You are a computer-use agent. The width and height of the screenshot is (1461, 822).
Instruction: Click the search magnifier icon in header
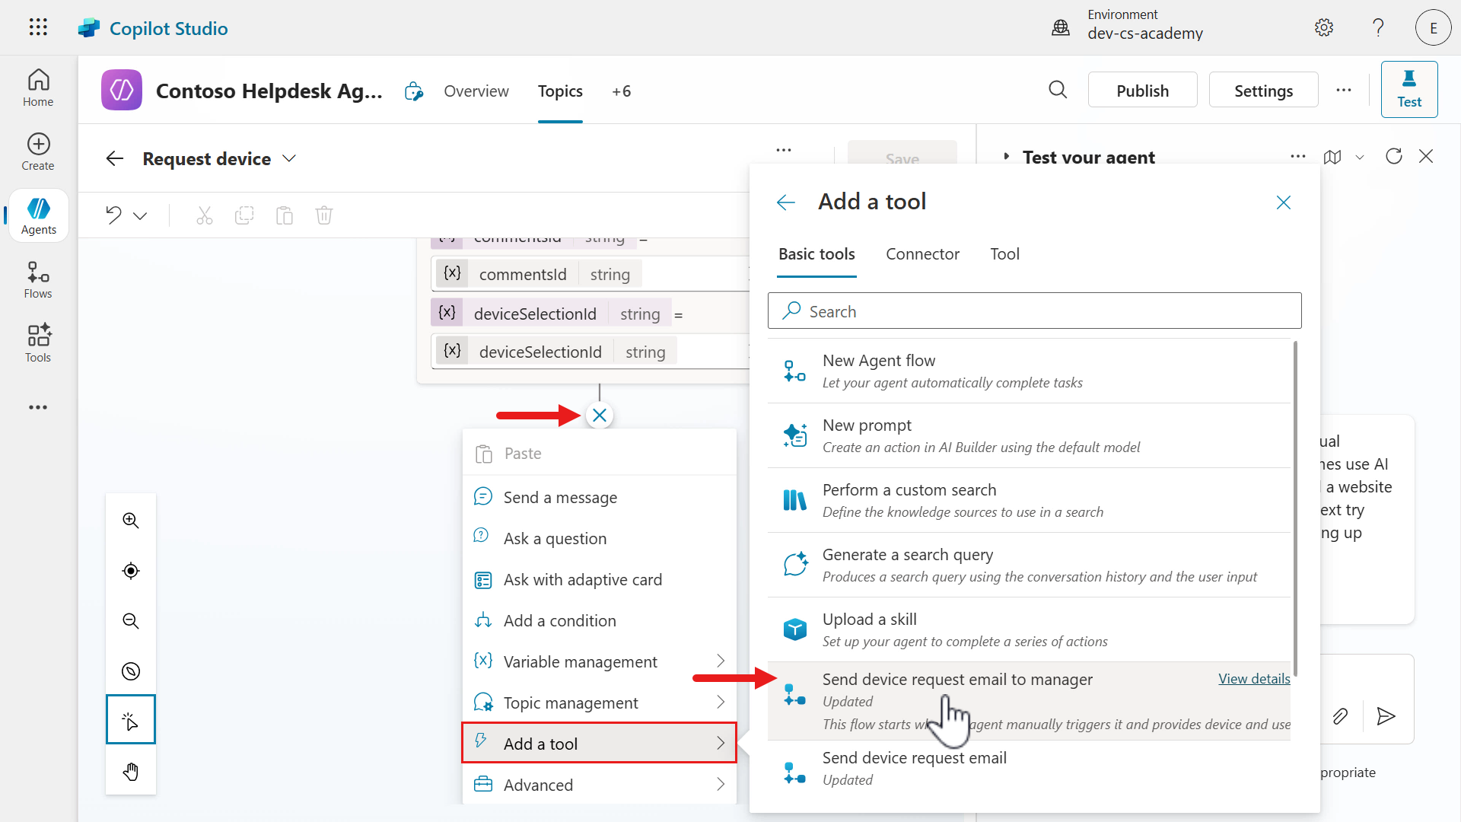click(x=1058, y=91)
